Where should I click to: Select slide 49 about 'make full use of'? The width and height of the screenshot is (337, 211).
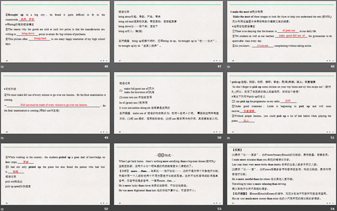tap(55, 102)
